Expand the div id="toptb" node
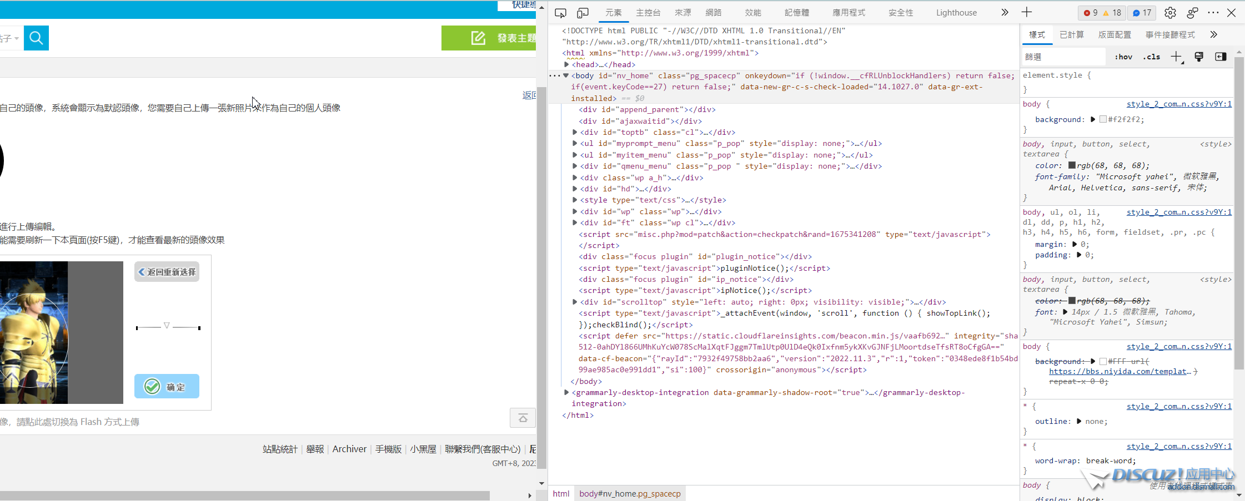 [x=575, y=132]
